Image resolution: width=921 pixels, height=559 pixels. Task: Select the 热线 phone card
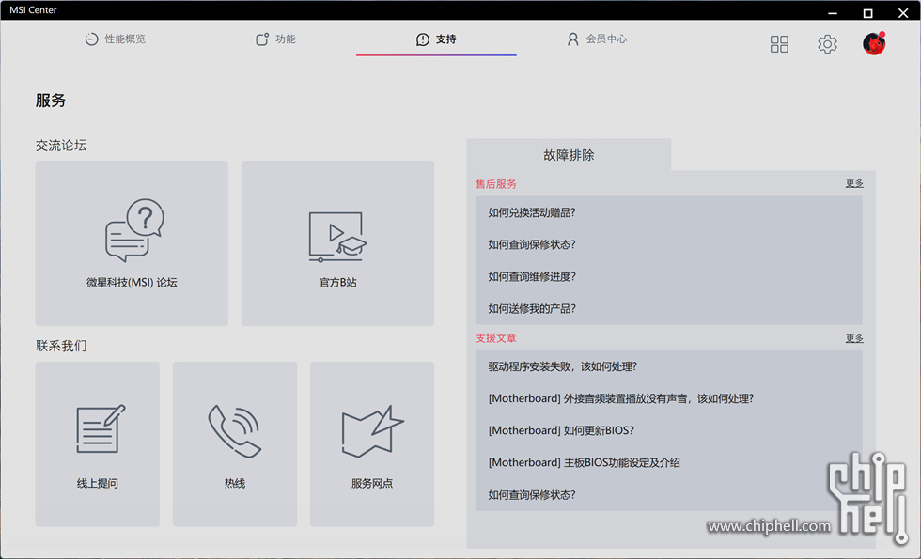tap(235, 443)
